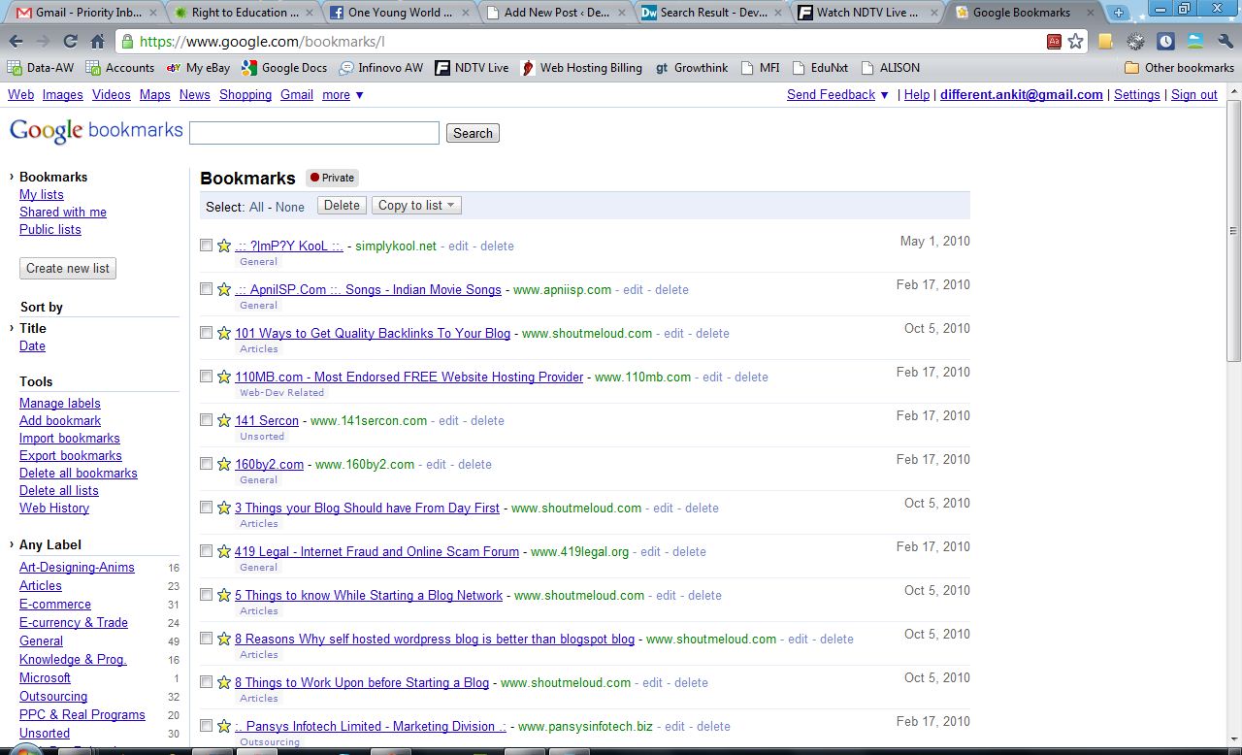Open the browser wrench menu icon

(x=1224, y=42)
